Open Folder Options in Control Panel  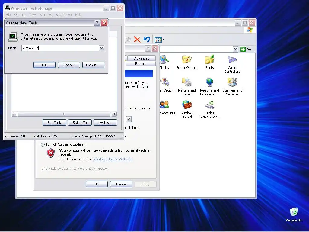point(186,62)
